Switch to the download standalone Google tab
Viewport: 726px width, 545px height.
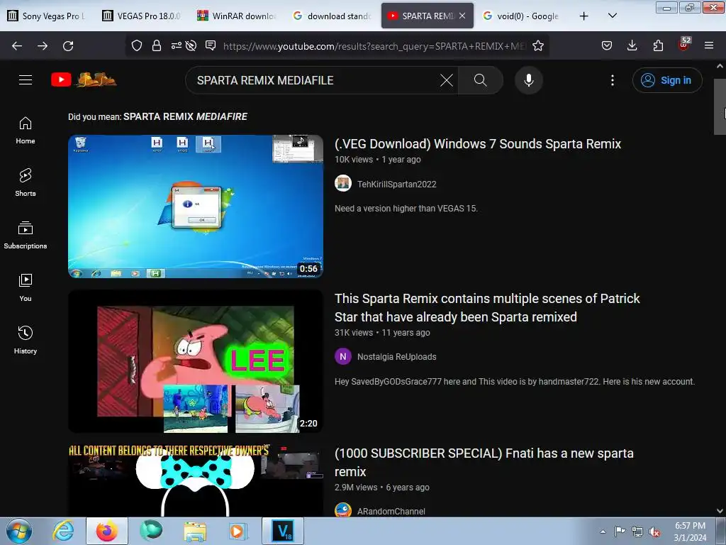coord(332,16)
